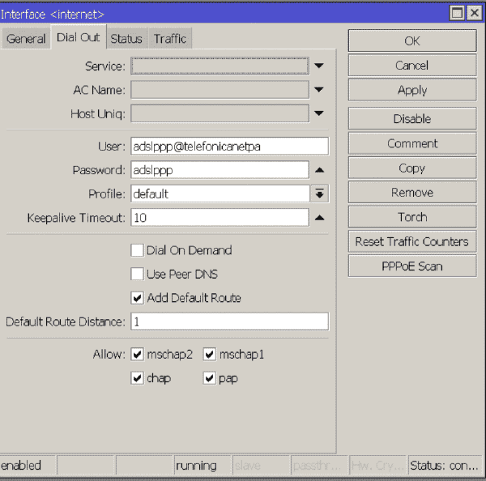Uncheck mschap1 authentication
The image size is (486, 481).
pyautogui.click(x=210, y=354)
